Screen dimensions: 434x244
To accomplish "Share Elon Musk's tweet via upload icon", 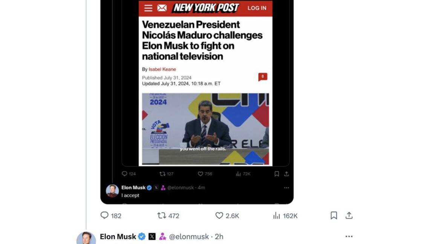I will tap(349, 215).
